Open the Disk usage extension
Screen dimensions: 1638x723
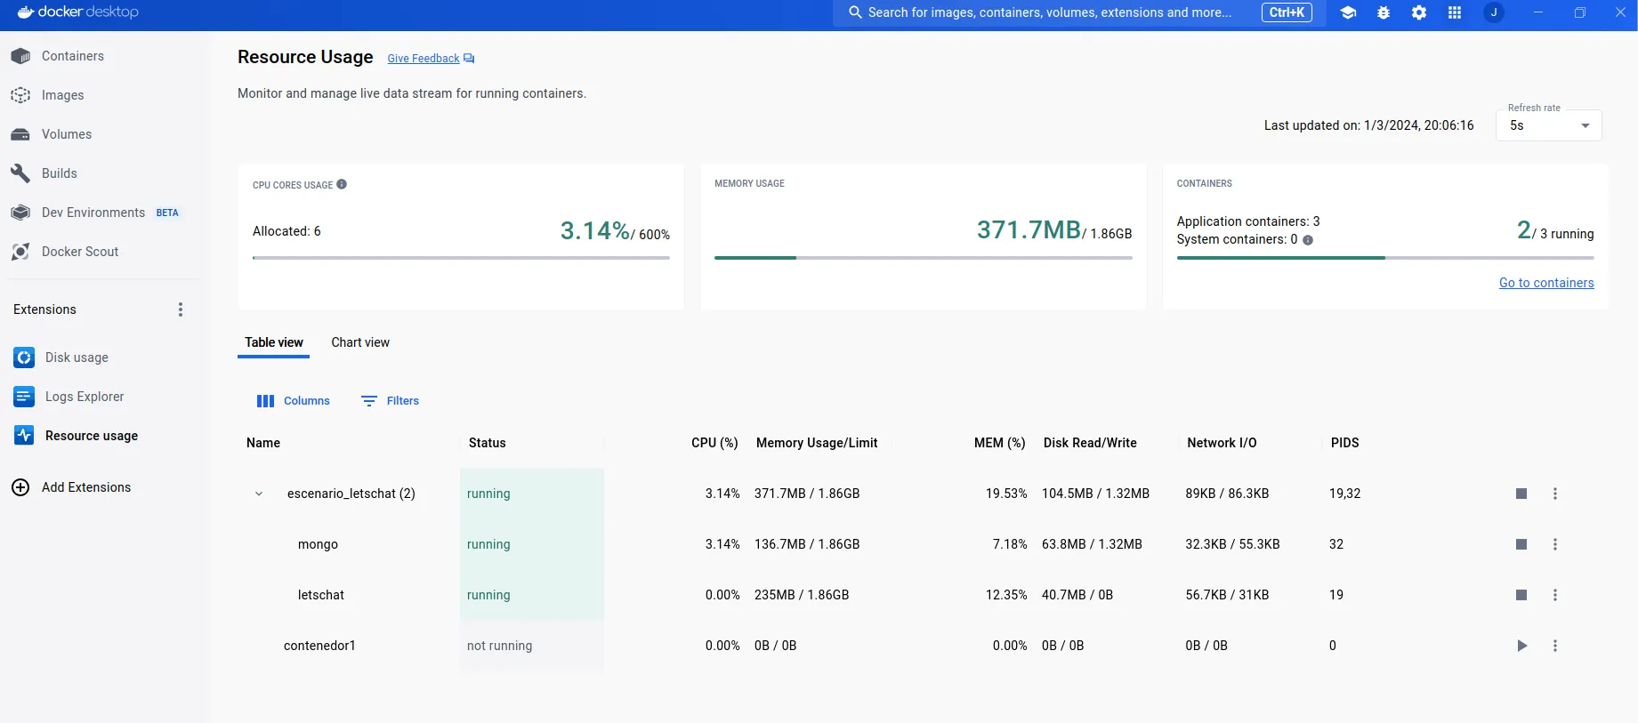tap(77, 357)
